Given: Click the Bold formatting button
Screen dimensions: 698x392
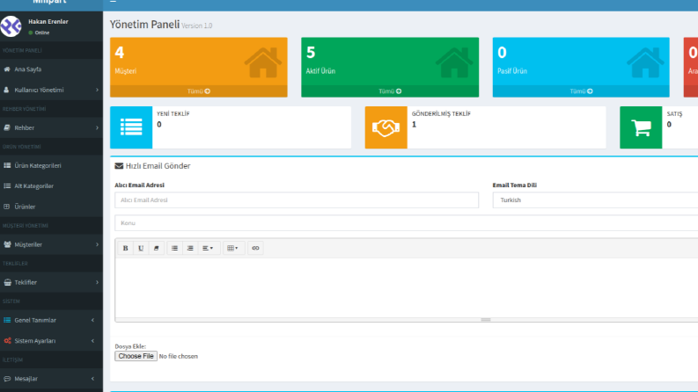Looking at the screenshot, I should pyautogui.click(x=126, y=248).
